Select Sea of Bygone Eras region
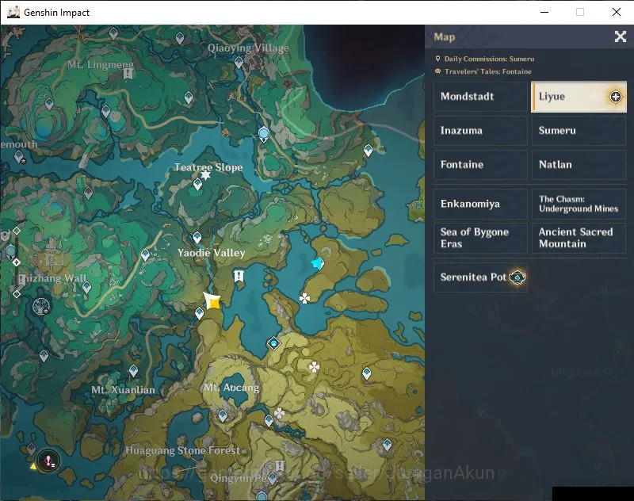The width and height of the screenshot is (634, 501). pyautogui.click(x=480, y=238)
